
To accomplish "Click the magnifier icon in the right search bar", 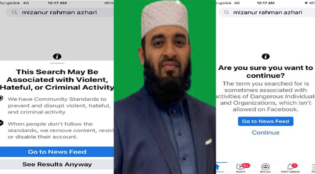I will [x=226, y=12].
